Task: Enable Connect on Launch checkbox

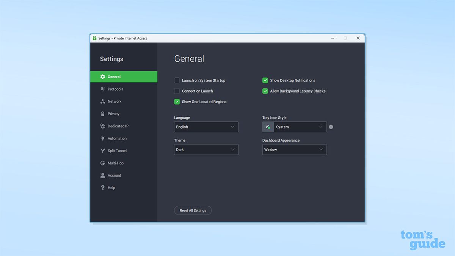Action: pyautogui.click(x=177, y=91)
